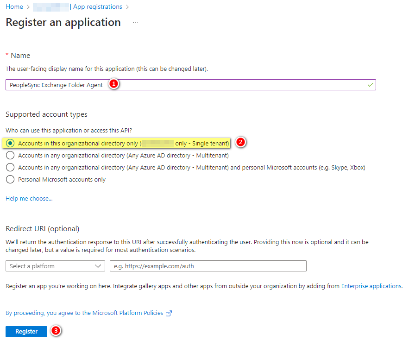Choose Any Azure AD directory - Multitenant only
The height and width of the screenshot is (340, 409).
[x=10, y=155]
